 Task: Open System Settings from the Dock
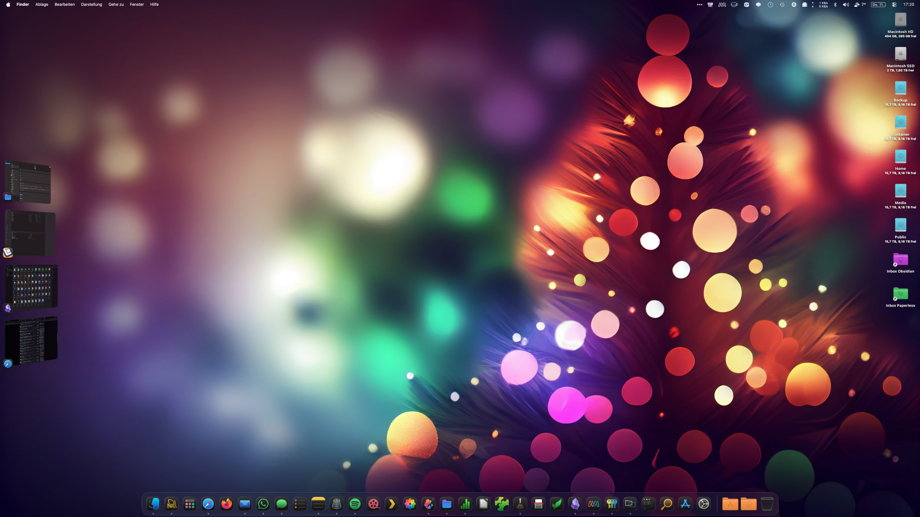[x=703, y=504]
